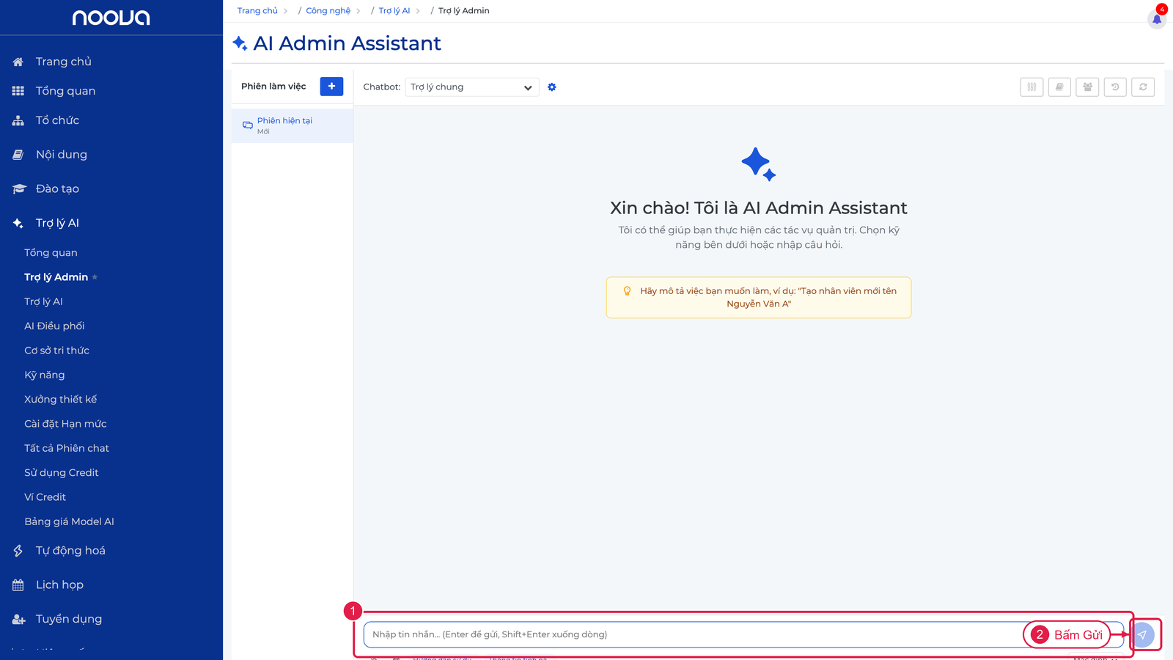The width and height of the screenshot is (1173, 660).
Task: Open Cài đặt Hạn mức submenu item
Action: [65, 424]
